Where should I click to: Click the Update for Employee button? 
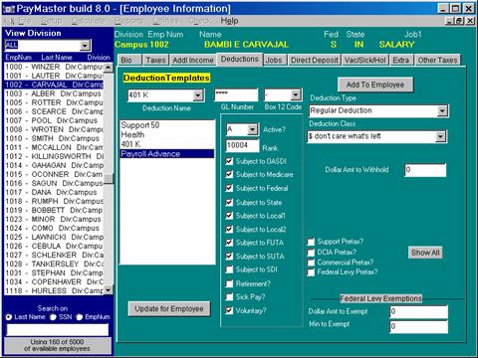pos(169,309)
